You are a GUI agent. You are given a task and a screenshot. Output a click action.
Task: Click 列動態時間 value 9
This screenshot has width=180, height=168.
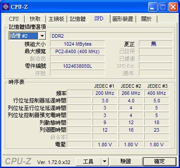coord(105,122)
